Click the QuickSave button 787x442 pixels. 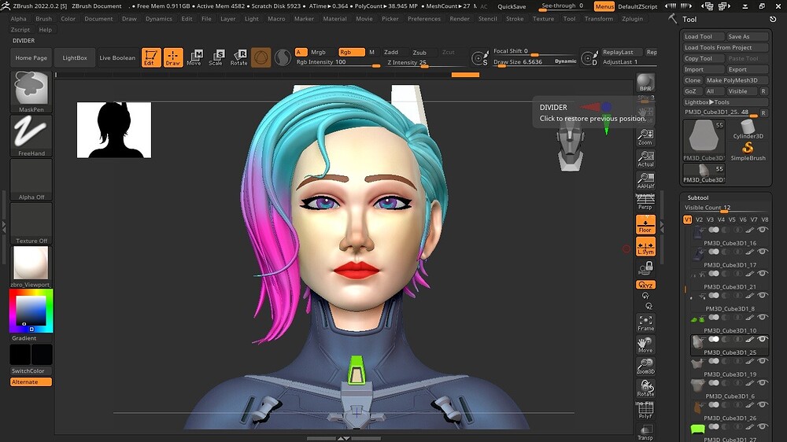pyautogui.click(x=512, y=6)
